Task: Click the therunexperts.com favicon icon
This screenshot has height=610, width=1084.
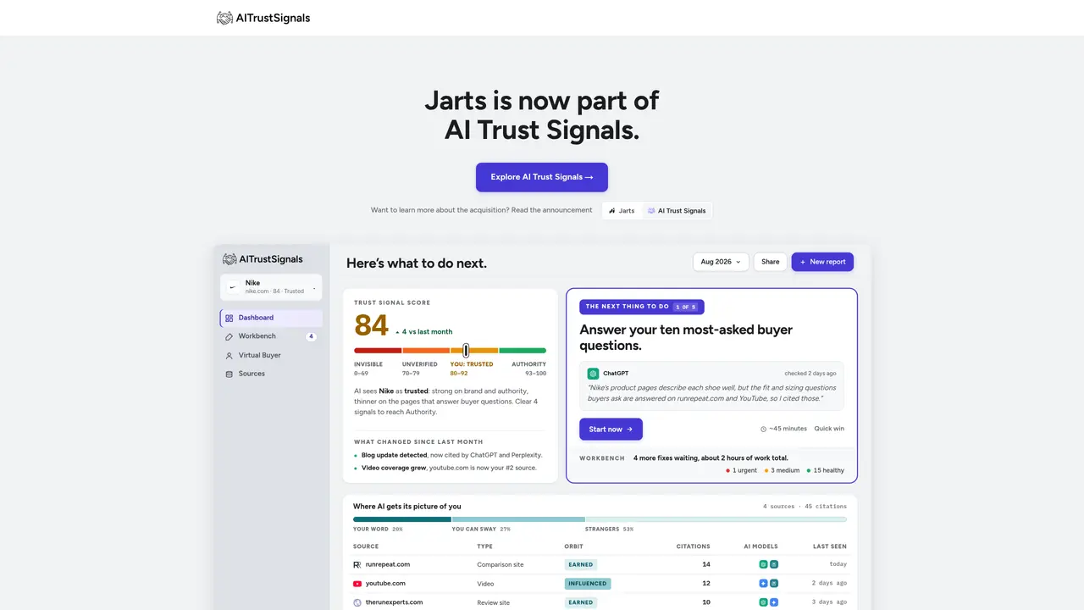Action: pyautogui.click(x=357, y=602)
